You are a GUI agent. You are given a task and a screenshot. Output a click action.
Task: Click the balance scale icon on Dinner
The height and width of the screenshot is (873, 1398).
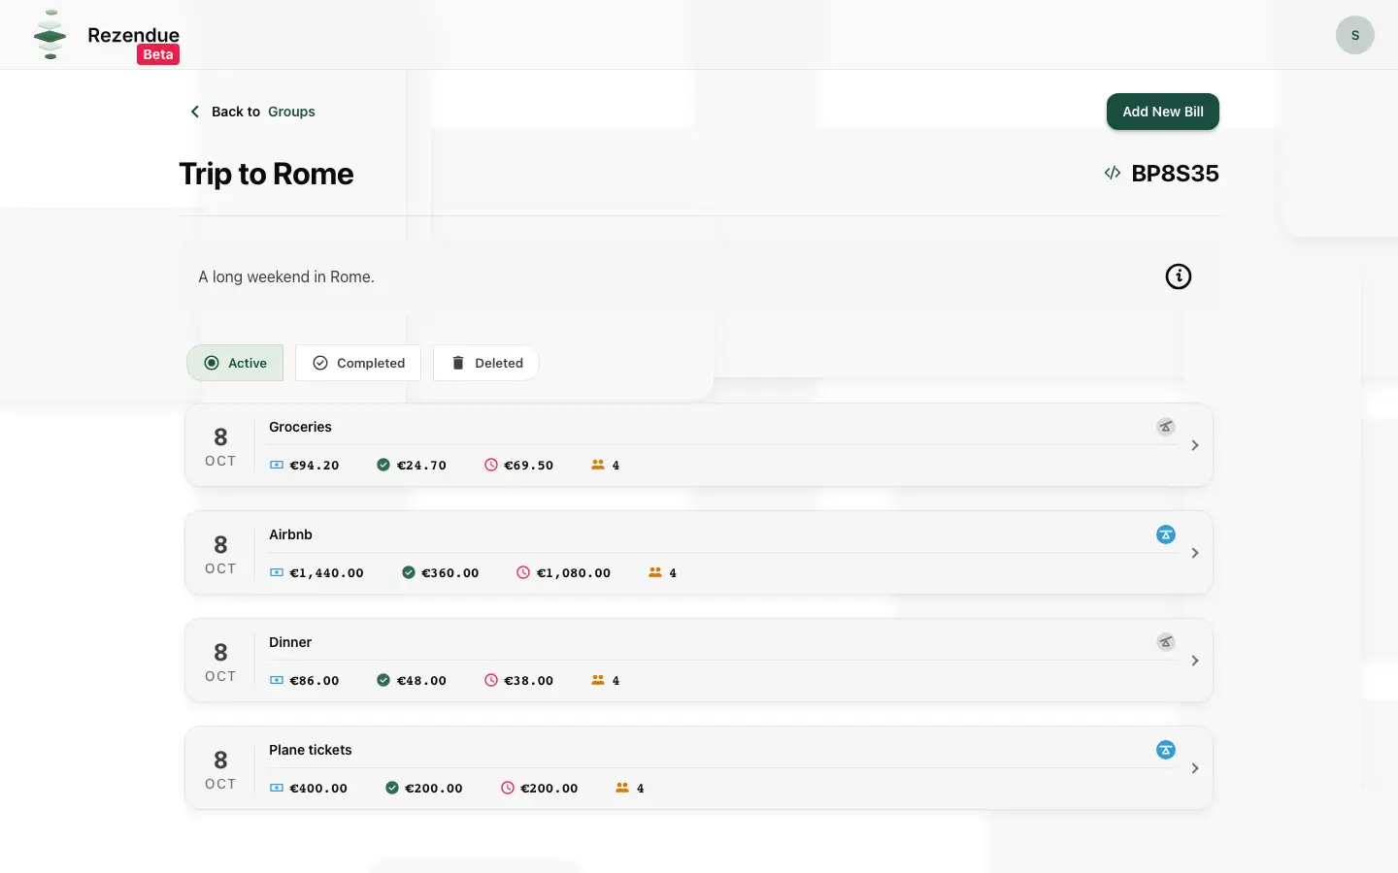pos(1166,642)
